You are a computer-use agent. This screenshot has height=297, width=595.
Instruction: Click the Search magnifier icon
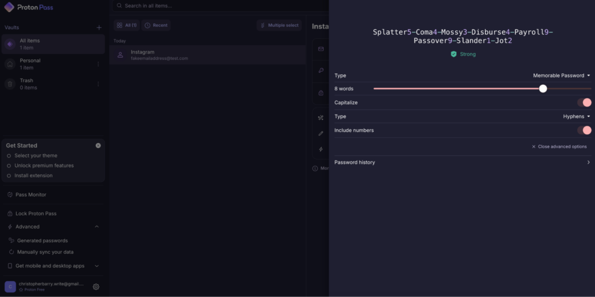(120, 6)
